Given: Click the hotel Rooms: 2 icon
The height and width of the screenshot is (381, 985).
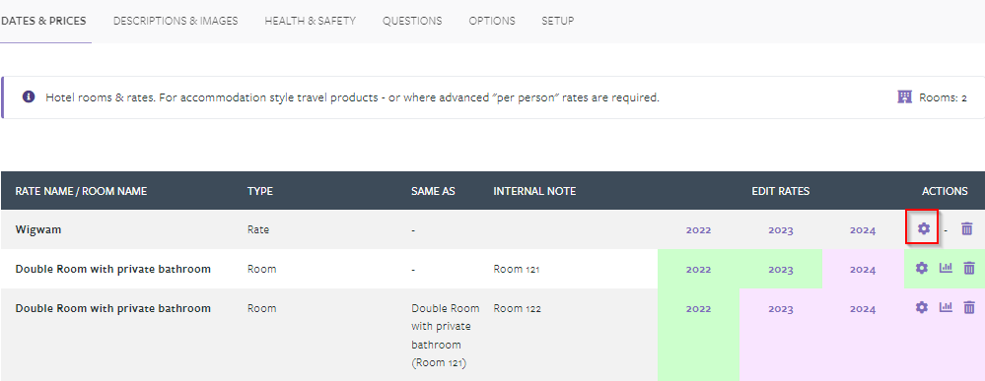Looking at the screenshot, I should click(x=904, y=96).
